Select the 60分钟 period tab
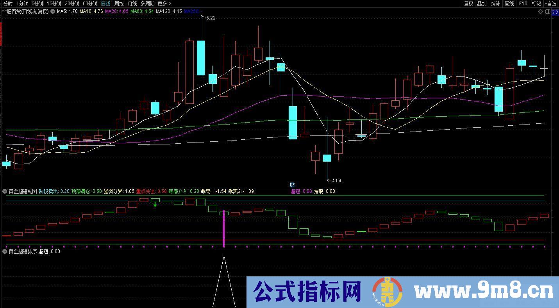 pos(90,4)
